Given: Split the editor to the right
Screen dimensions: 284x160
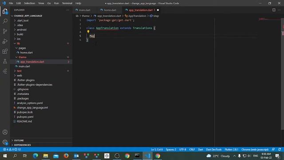Looking at the screenshot, I should pyautogui.click(x=274, y=10).
